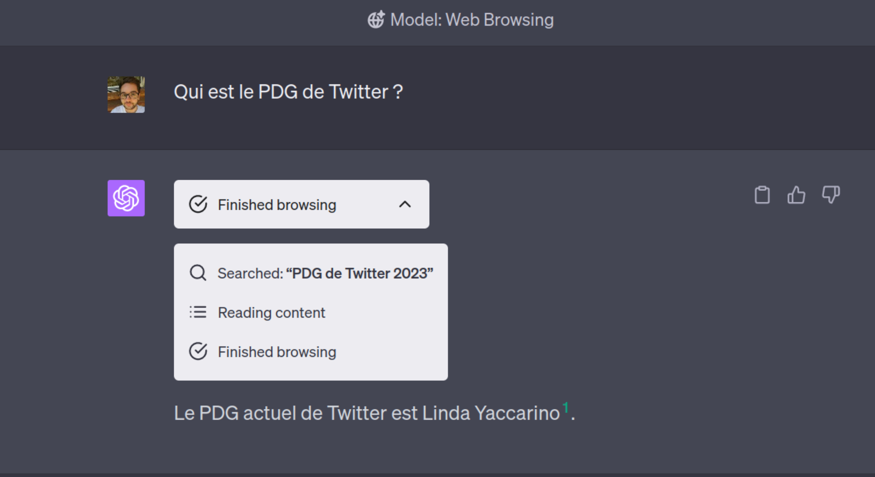Click the checkmark icon in the browsing steps list
Viewport: 875px width, 477px height.
pyautogui.click(x=198, y=352)
